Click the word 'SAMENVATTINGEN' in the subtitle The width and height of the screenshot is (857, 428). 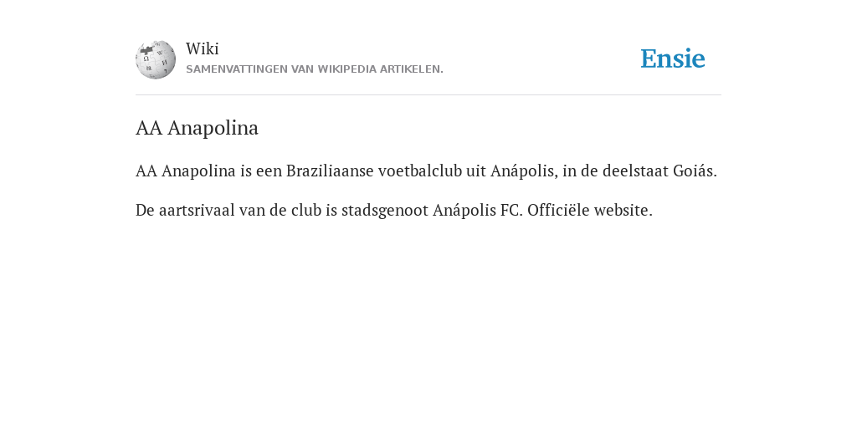tap(237, 69)
